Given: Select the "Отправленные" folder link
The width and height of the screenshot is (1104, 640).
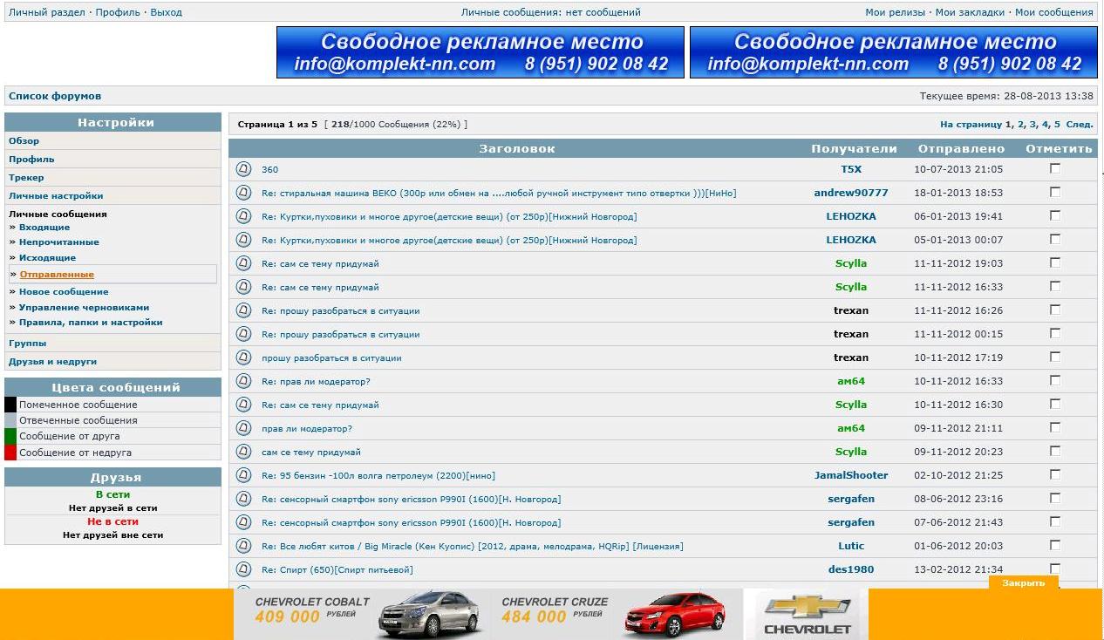Looking at the screenshot, I should click(57, 274).
